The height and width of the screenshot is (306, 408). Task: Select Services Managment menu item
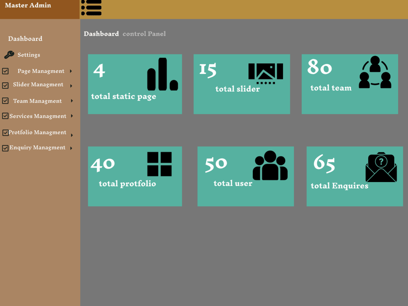(x=38, y=116)
